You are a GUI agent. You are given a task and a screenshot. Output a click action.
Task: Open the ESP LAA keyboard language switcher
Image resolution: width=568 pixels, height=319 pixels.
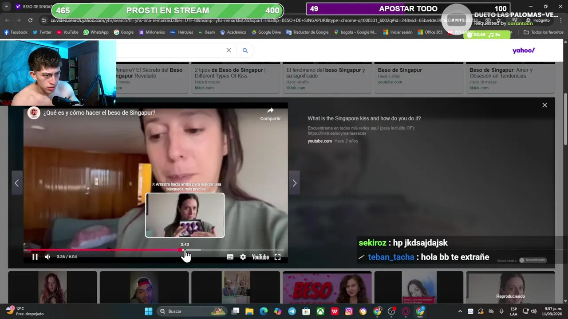point(513,311)
